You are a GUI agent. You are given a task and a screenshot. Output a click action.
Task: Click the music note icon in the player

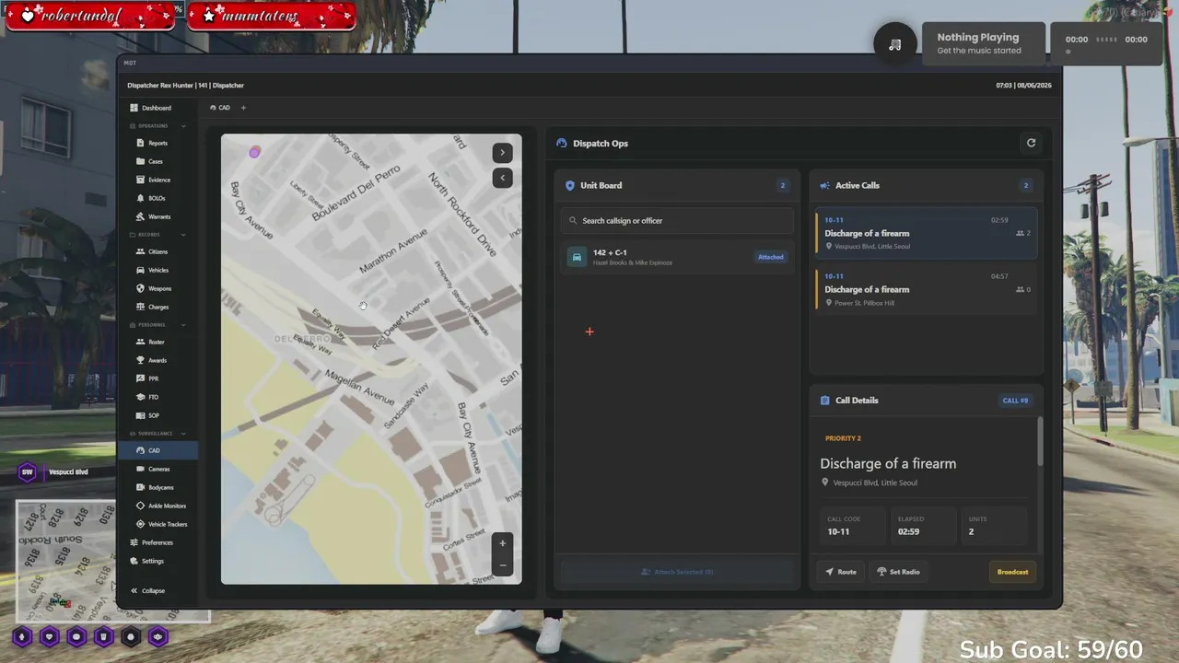[x=894, y=44]
